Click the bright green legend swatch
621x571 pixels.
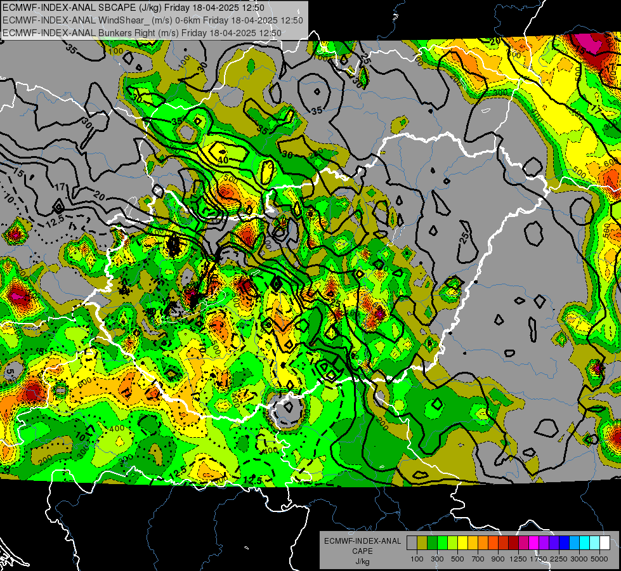[442, 543]
